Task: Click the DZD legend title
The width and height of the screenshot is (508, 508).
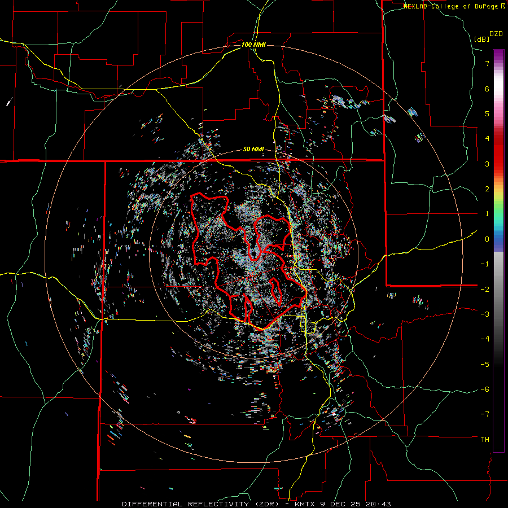Action: [x=496, y=34]
